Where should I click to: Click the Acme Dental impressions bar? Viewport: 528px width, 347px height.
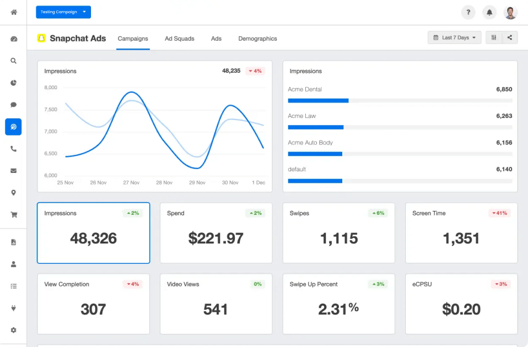pyautogui.click(x=318, y=101)
